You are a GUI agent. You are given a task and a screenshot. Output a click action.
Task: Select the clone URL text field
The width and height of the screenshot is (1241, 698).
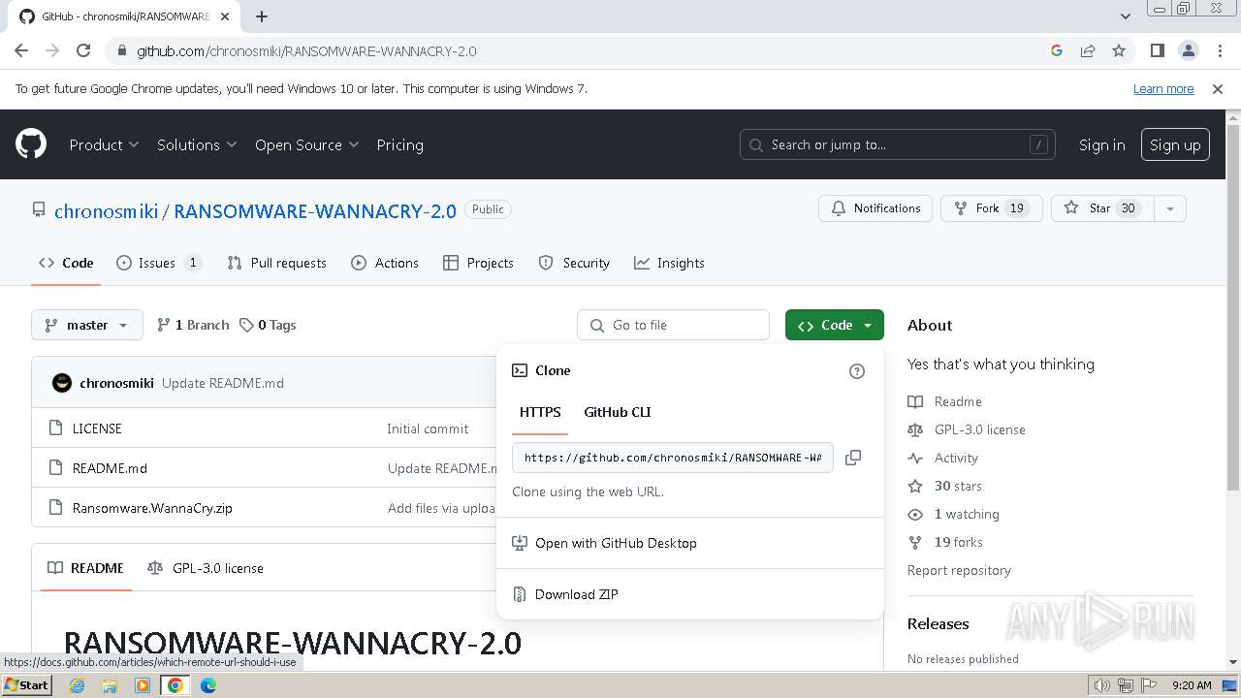click(673, 458)
